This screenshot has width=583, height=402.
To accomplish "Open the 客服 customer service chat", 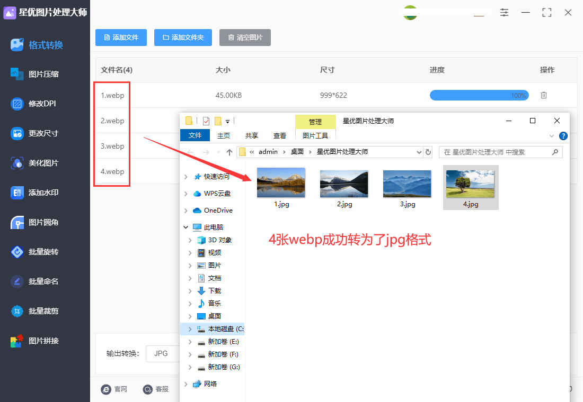I will (156, 389).
